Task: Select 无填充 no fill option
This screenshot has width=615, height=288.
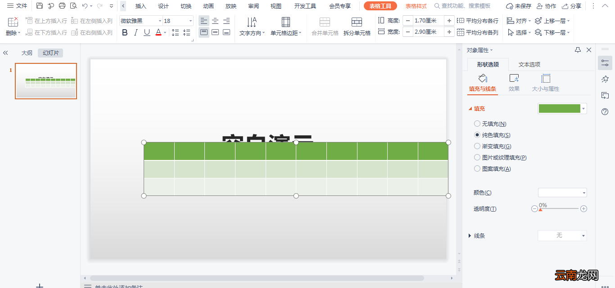Action: coord(477,124)
